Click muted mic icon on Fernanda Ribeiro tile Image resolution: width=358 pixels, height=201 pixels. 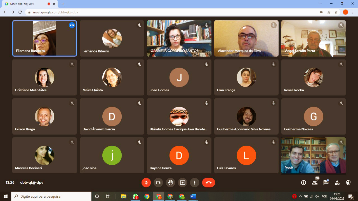(139, 25)
